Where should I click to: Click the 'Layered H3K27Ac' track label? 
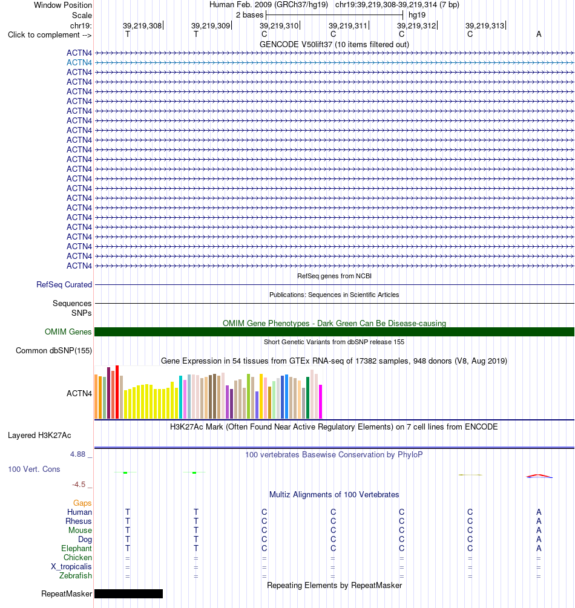(39, 435)
